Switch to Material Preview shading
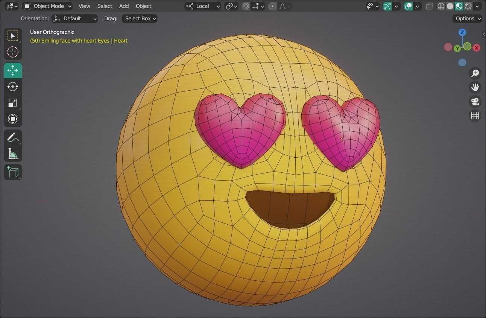 459,6
